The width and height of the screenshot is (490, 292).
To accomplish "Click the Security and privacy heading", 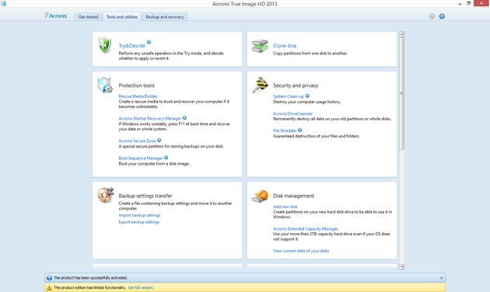I will pos(296,85).
